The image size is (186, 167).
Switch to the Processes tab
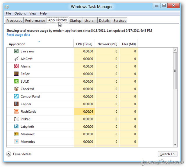click(x=14, y=21)
